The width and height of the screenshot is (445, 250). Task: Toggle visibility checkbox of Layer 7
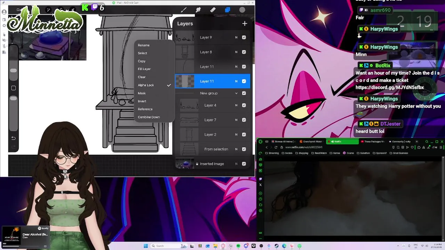pos(244,120)
